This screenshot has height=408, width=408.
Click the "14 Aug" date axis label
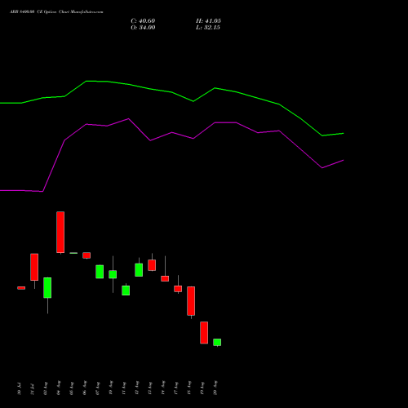pos(163,388)
